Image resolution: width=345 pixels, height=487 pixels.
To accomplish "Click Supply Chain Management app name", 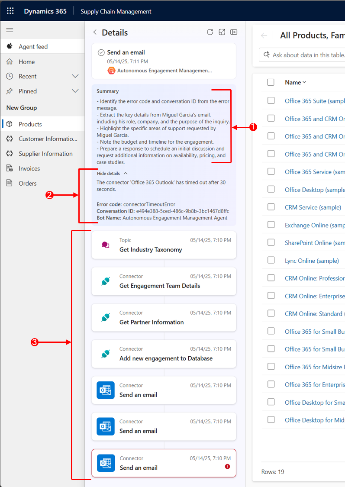I will click(116, 12).
